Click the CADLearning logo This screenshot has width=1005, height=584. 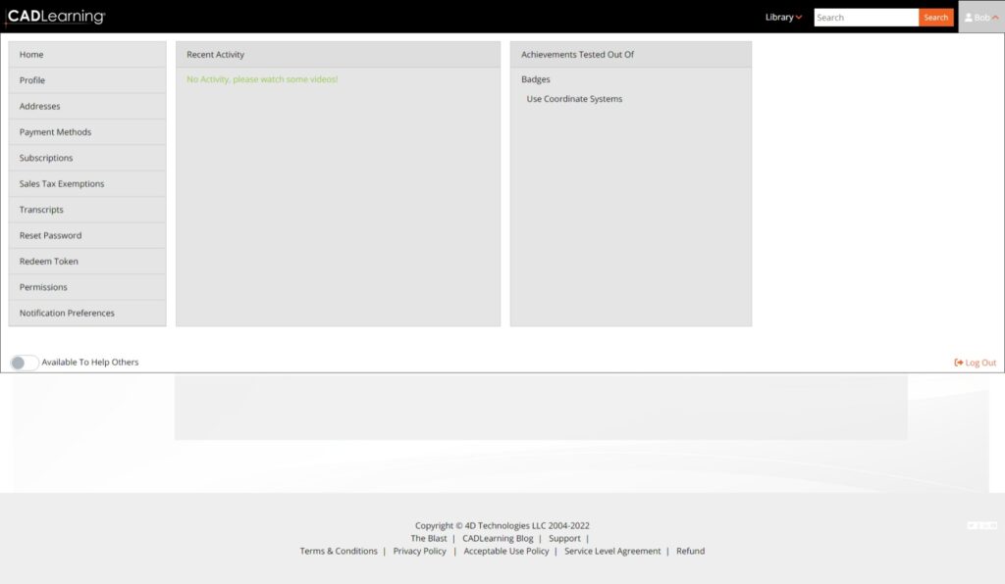(56, 17)
